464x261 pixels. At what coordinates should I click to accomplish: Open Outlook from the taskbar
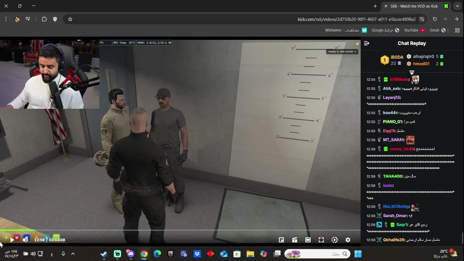[224, 254]
